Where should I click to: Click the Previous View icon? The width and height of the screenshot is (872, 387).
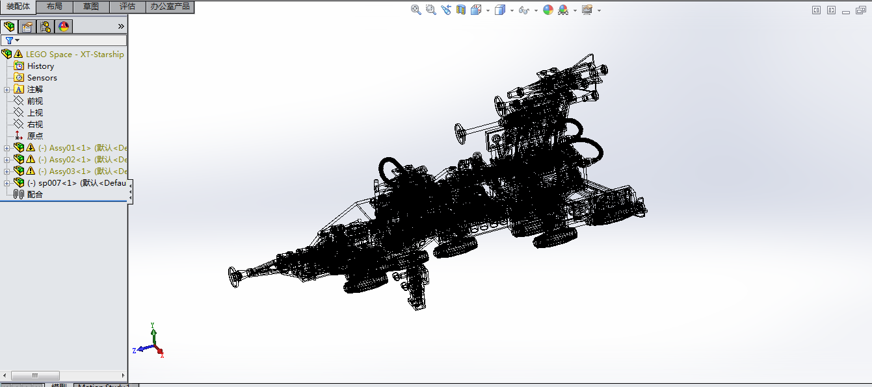click(x=446, y=10)
